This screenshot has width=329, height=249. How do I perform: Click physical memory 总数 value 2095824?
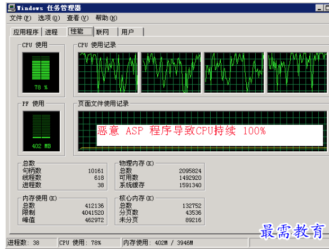pyautogui.click(x=190, y=171)
